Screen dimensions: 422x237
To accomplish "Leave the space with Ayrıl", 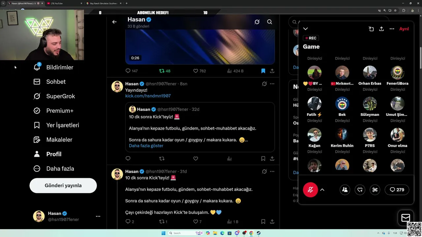I will (x=404, y=29).
